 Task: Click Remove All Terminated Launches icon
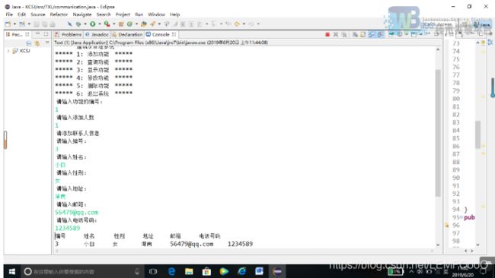point(344,35)
